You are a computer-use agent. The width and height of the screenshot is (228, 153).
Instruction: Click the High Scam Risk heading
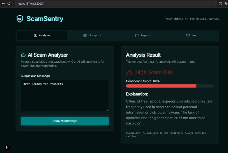(154, 72)
